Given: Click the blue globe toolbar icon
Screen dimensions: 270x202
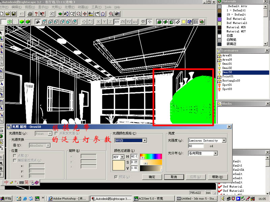Looking at the screenshot, I should (x=190, y=22).
